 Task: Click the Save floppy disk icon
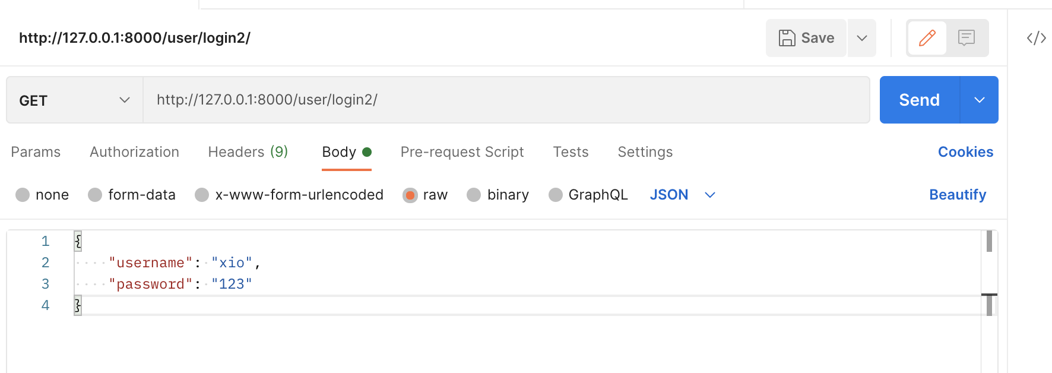click(x=787, y=38)
